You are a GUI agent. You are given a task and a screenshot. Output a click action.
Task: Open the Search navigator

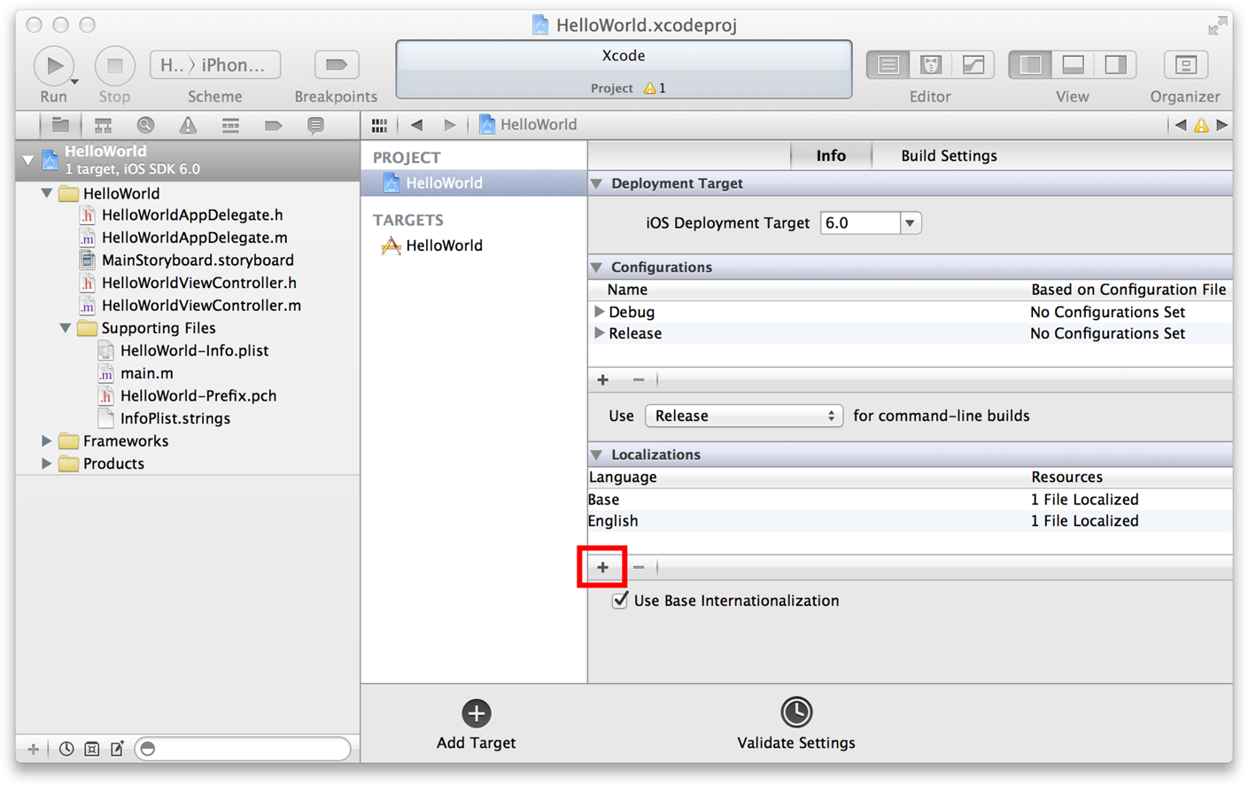click(x=144, y=124)
